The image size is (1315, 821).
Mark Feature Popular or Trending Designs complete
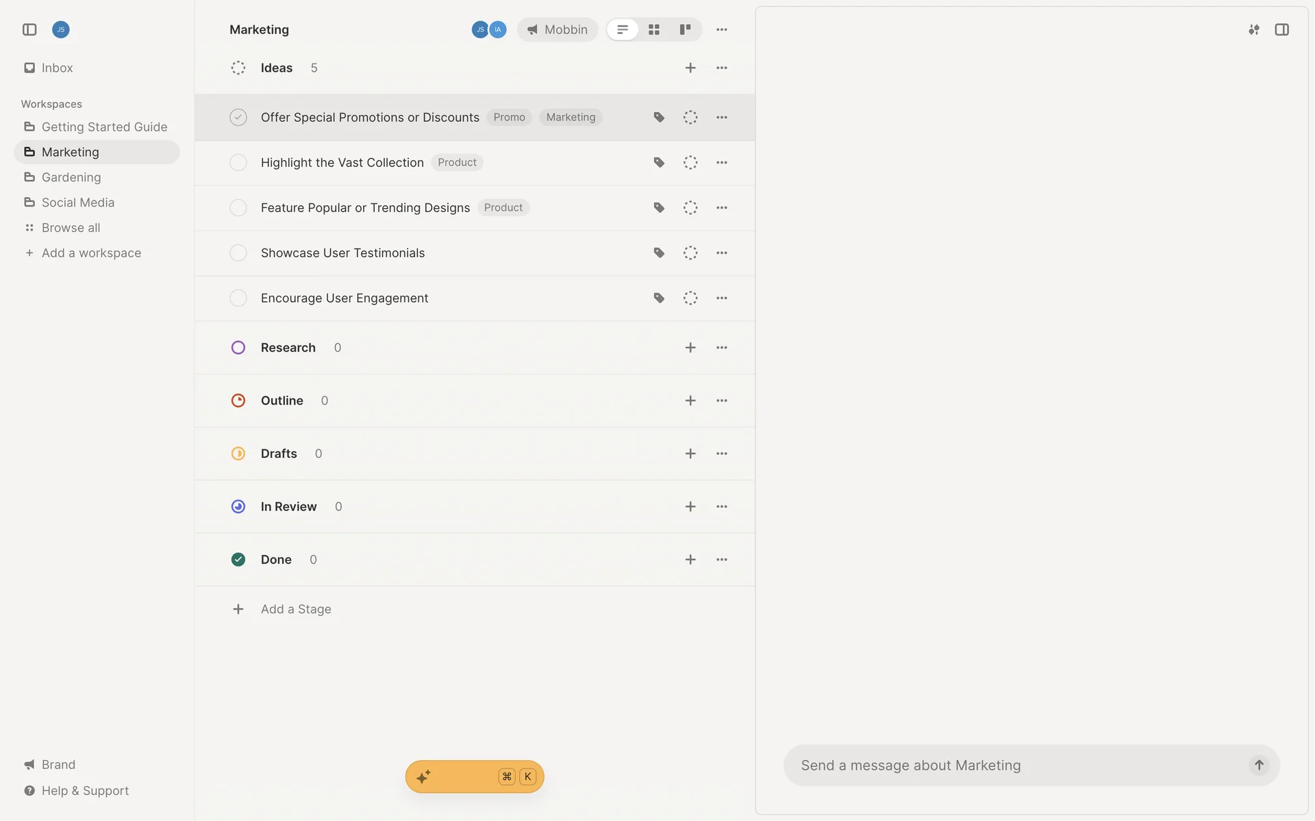(238, 208)
